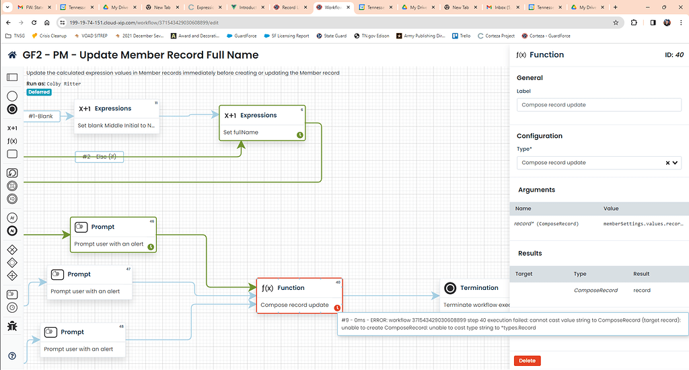Select the Compose record update Function node

click(299, 296)
